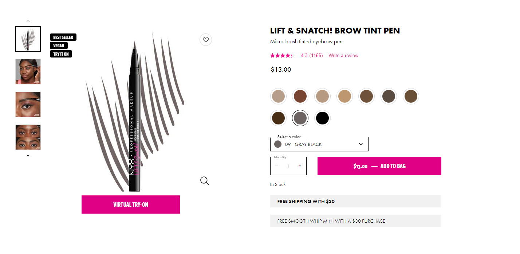
Task: Select the first taupe shade swatch
Action: pos(278,96)
